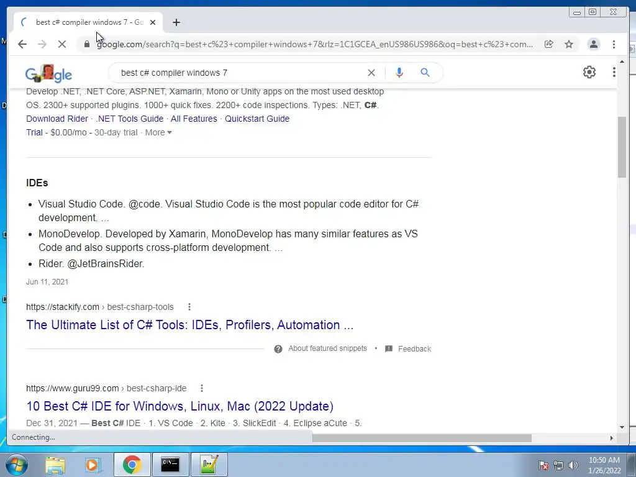The image size is (636, 477).
Task: Open Google quick settings gear
Action: click(589, 72)
